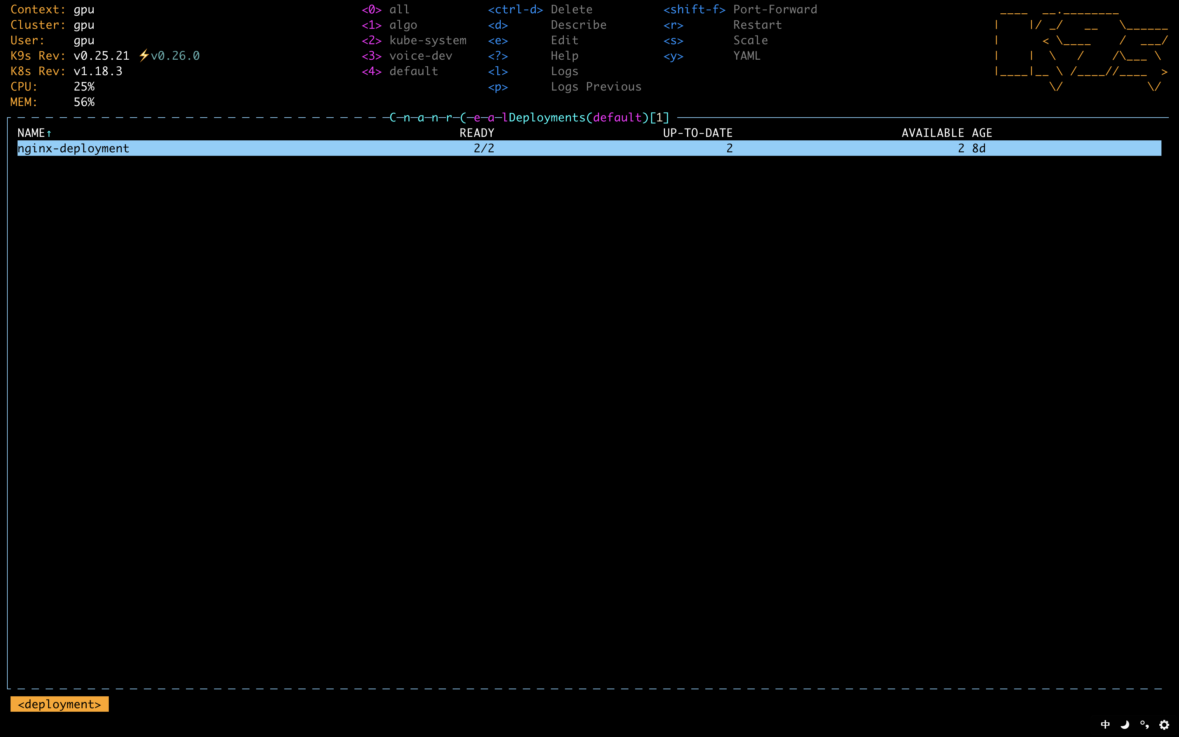Viewport: 1179px width, 737px height.
Task: Click the deployment breadcrumb tag
Action: (59, 704)
